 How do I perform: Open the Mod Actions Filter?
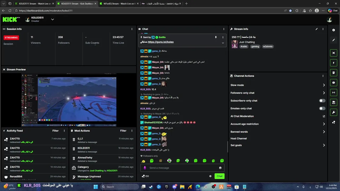click(x=123, y=131)
